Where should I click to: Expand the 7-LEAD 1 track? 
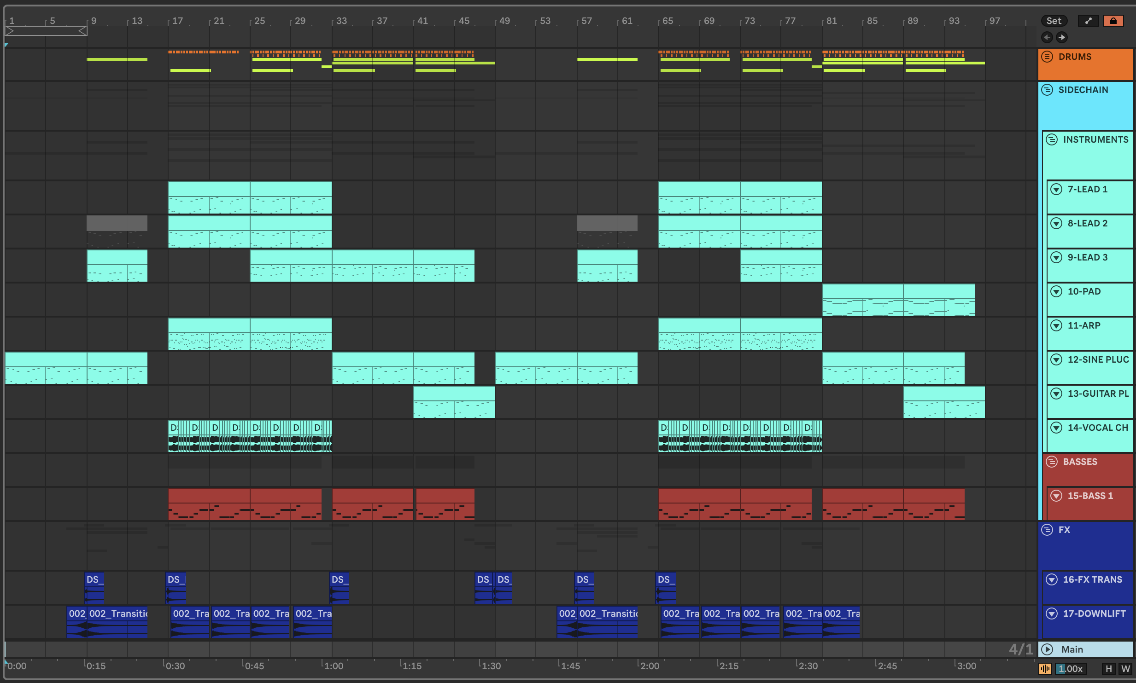click(x=1056, y=189)
